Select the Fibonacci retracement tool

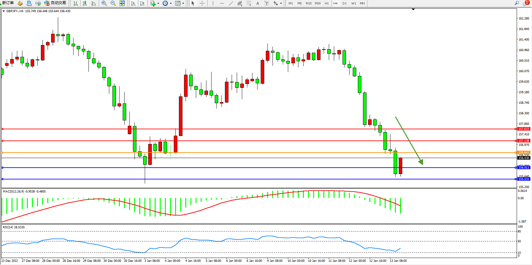(x=249, y=3)
